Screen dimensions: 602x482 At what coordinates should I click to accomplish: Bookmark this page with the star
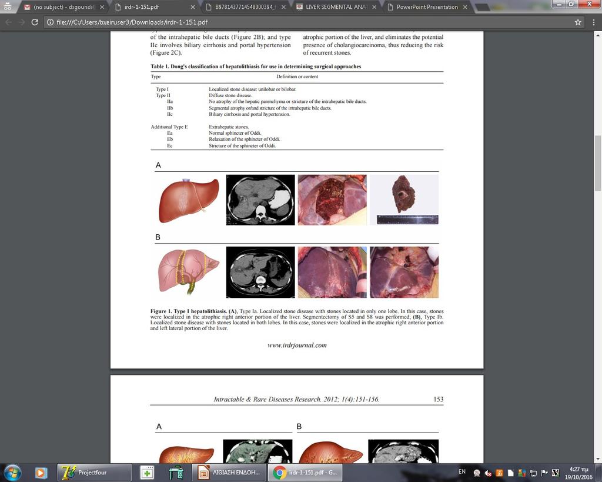tap(578, 22)
